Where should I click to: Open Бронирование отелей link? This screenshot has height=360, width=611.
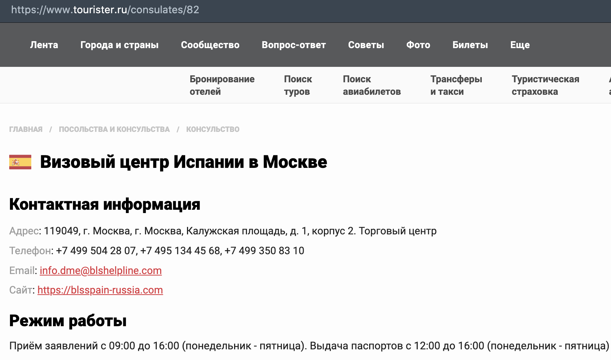(222, 85)
